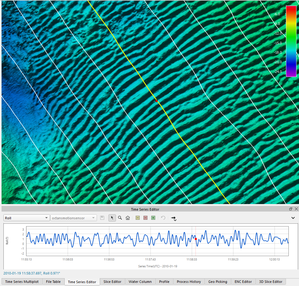Click the depth color scale bar
The width and height of the screenshot is (299, 286).
coord(291,41)
